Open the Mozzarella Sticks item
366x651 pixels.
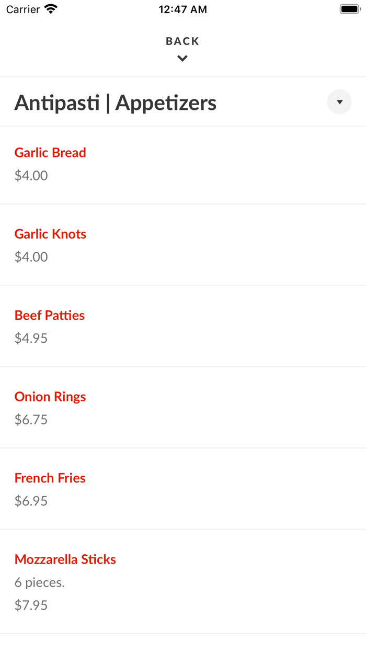pos(65,559)
